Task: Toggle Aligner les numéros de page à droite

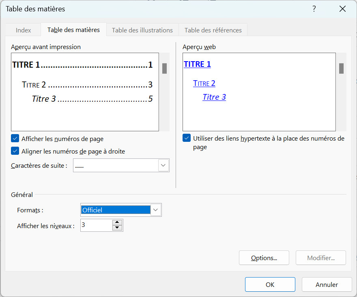Action: (15, 151)
